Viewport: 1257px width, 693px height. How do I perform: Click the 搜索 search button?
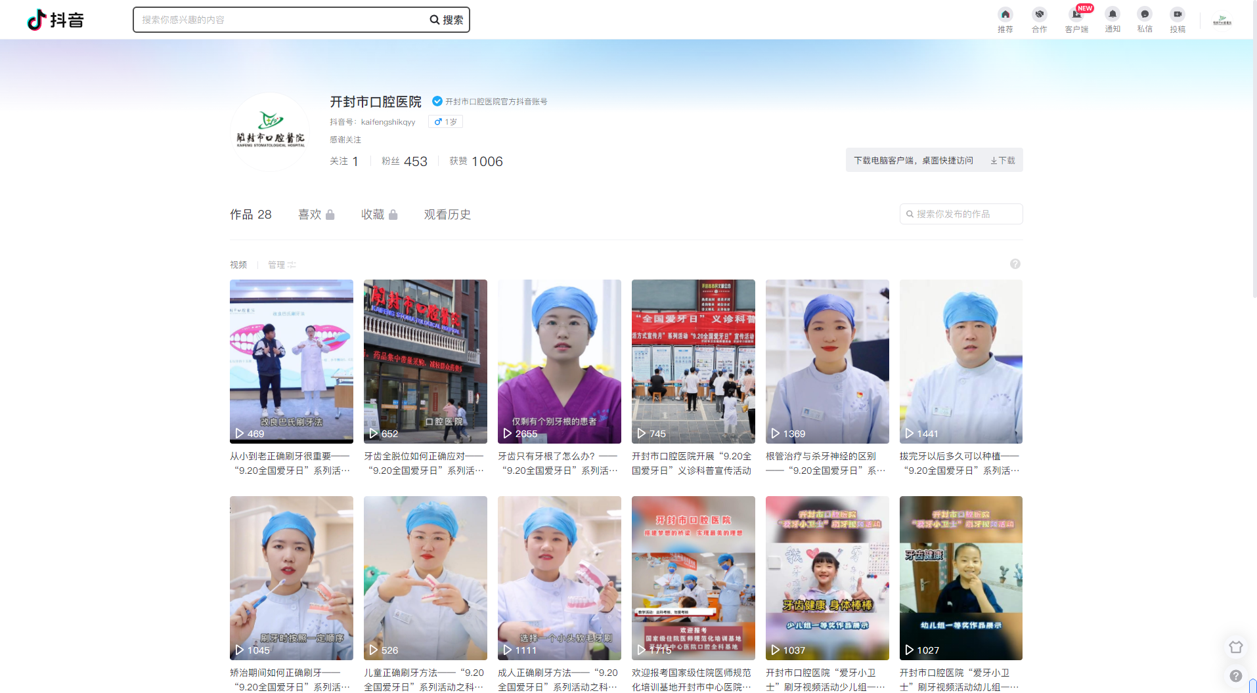coord(447,20)
